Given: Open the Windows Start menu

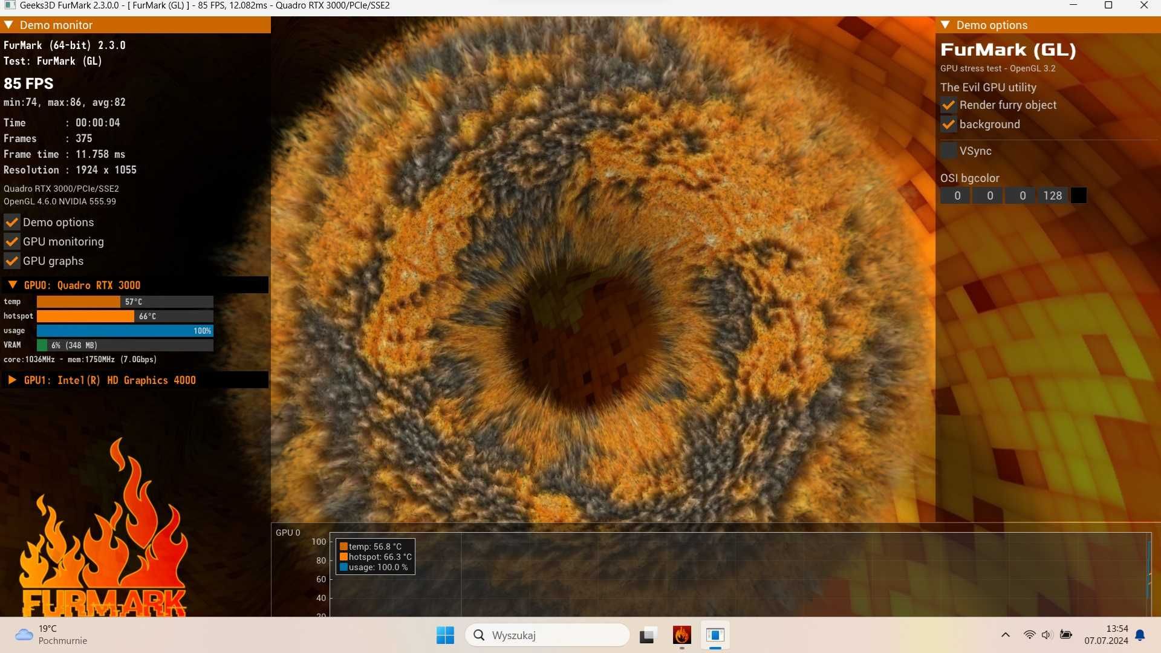Looking at the screenshot, I should tap(445, 635).
